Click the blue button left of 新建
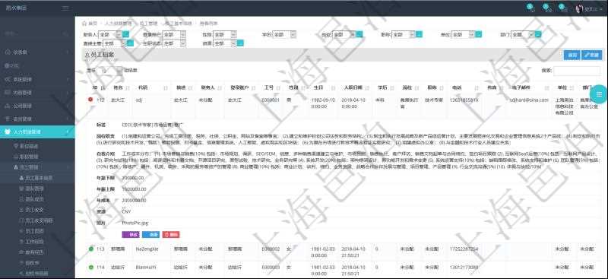This screenshot has width=608, height=279. 572,55
